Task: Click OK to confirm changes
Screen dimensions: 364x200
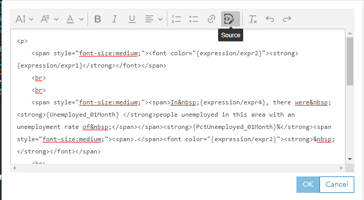Action: [x=308, y=185]
